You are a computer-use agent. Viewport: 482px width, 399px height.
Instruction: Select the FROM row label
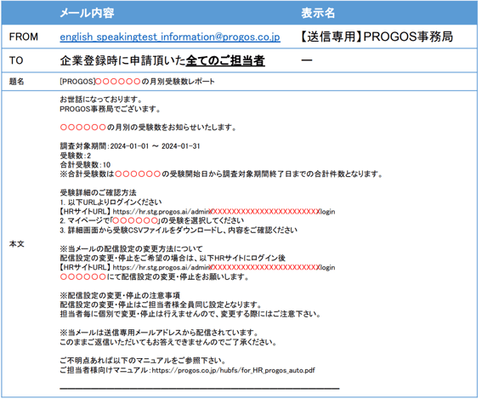click(24, 37)
